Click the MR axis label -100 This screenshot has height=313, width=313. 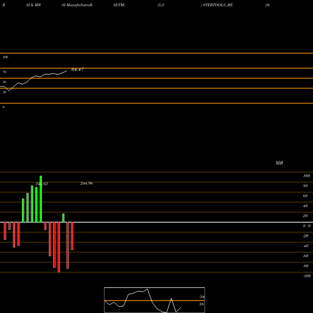pos(307,276)
